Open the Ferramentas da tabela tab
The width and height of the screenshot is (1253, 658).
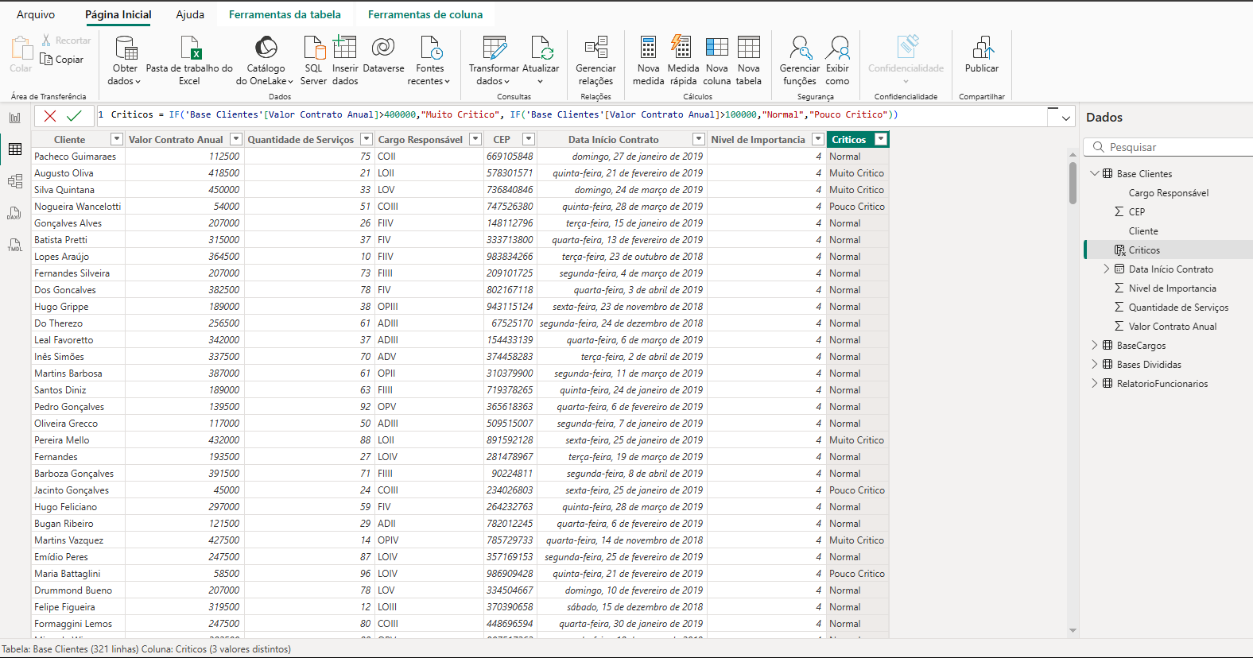point(285,14)
